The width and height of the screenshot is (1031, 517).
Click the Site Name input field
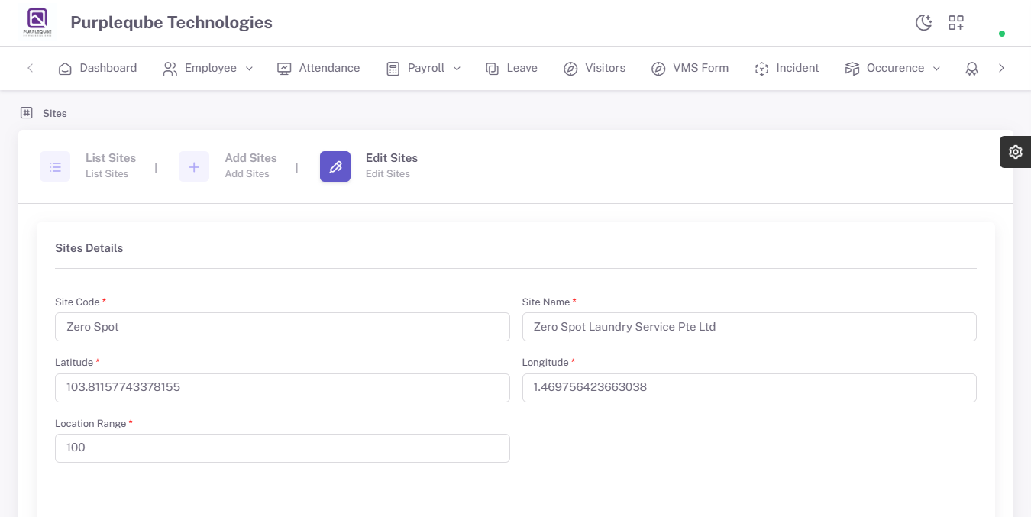(749, 327)
